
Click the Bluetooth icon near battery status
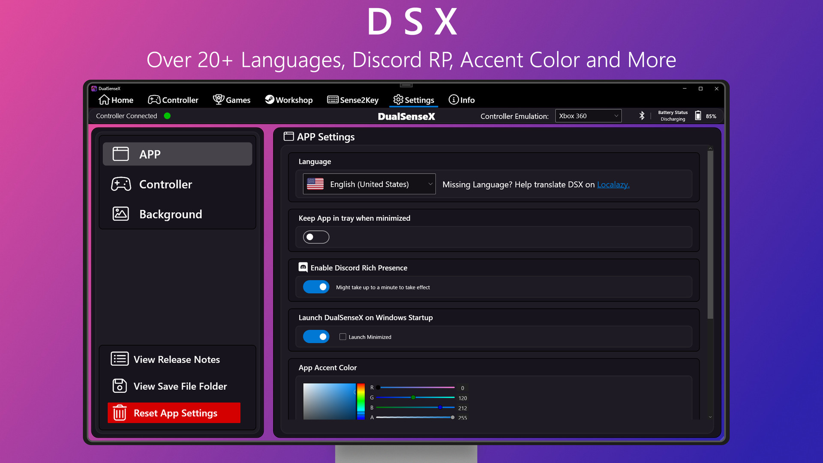[642, 115]
